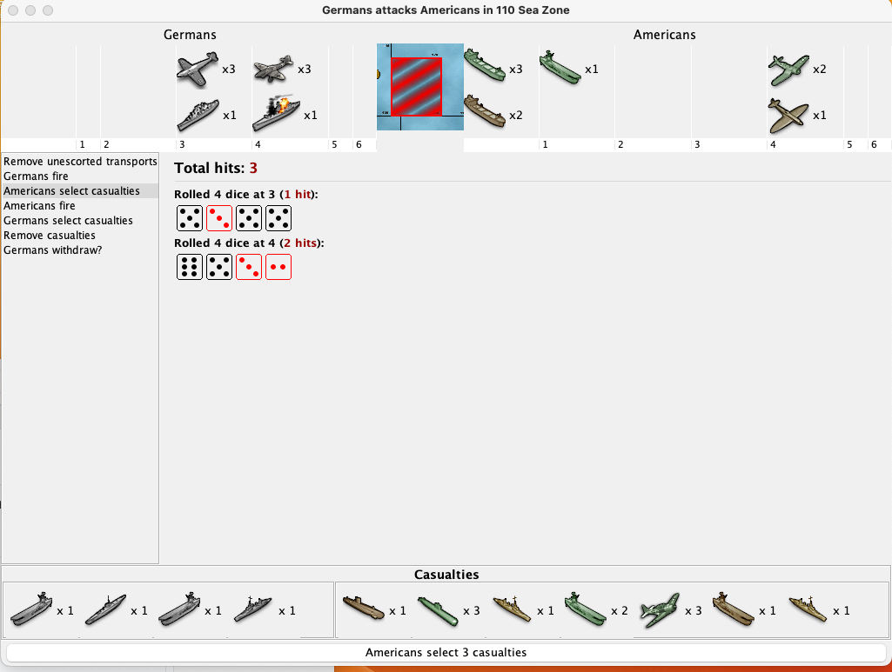The height and width of the screenshot is (672, 892).
Task: Select 'Americans select casualties' step
Action: coord(71,191)
